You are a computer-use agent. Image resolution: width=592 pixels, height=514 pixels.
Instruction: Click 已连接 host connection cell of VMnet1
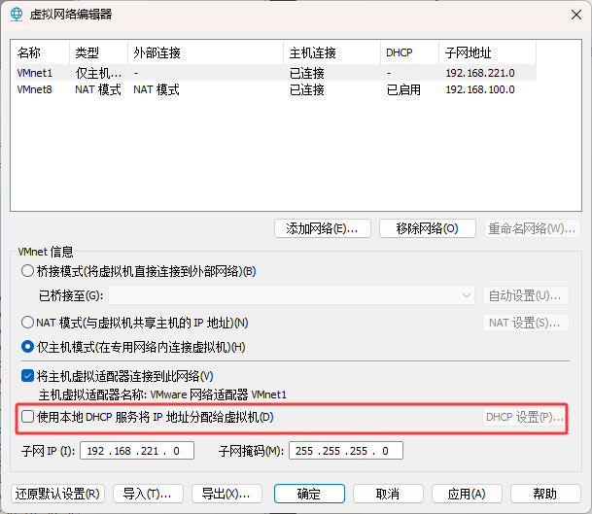[306, 73]
